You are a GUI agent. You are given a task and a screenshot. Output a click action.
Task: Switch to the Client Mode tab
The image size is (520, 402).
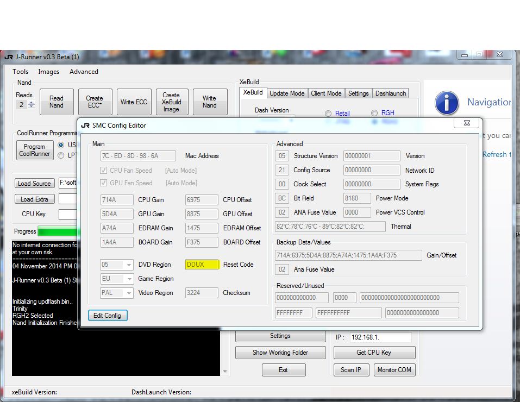(x=326, y=93)
